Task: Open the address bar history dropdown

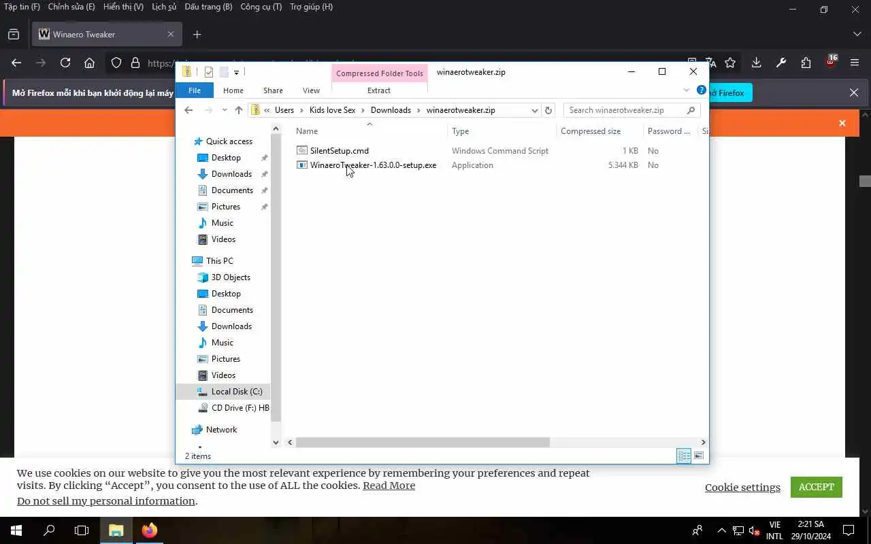Action: tap(535, 110)
